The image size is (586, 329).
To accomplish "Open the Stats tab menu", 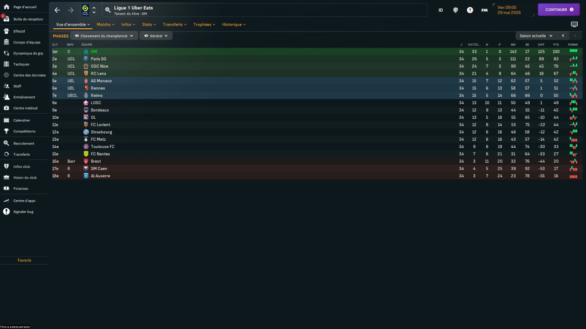I will [149, 25].
